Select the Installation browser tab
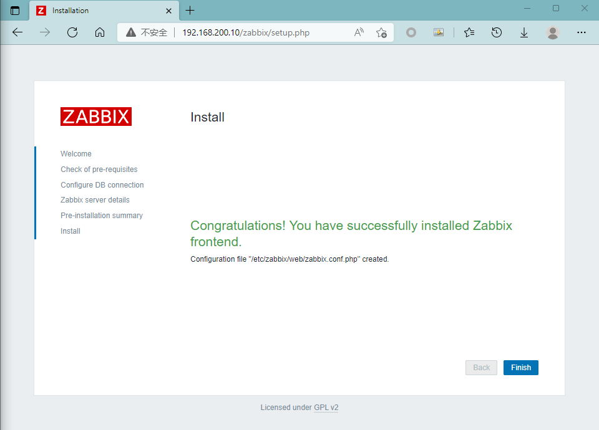Image resolution: width=599 pixels, height=430 pixels. (104, 11)
